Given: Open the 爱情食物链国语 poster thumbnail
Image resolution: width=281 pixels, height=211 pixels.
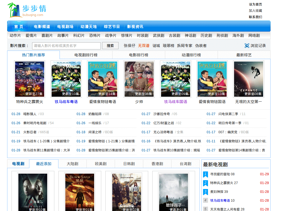Looking at the screenshot, I should pyautogui.click(x=212, y=79).
